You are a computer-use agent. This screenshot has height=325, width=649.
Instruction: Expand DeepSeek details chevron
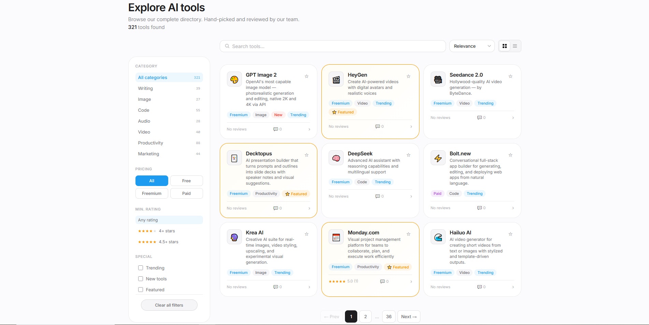411,197
